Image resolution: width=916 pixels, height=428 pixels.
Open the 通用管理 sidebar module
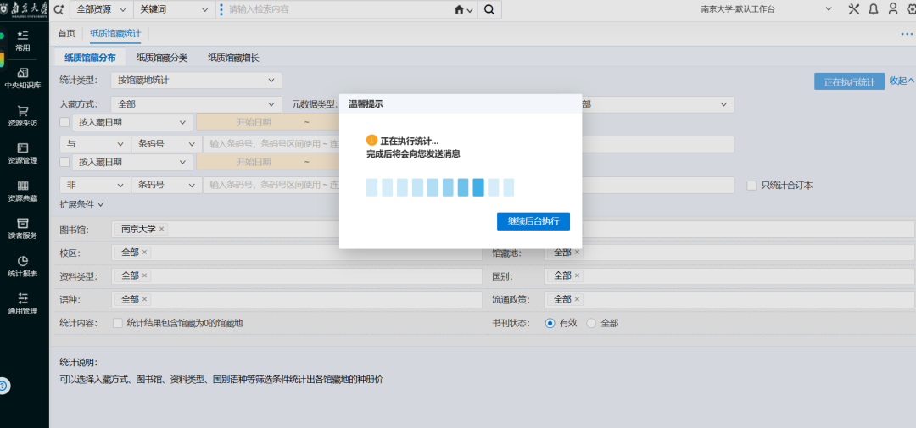pyautogui.click(x=23, y=304)
